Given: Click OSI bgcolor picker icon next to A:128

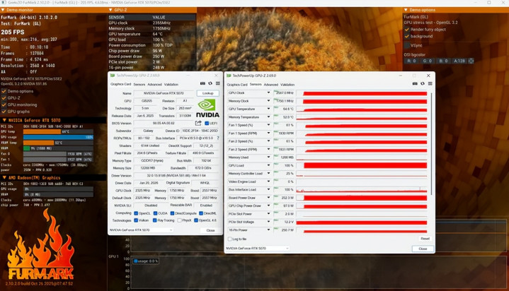Looking at the screenshot, I should [471, 61].
